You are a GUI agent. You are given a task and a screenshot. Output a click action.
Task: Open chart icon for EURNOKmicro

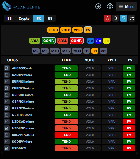pyautogui.click(x=7, y=82)
